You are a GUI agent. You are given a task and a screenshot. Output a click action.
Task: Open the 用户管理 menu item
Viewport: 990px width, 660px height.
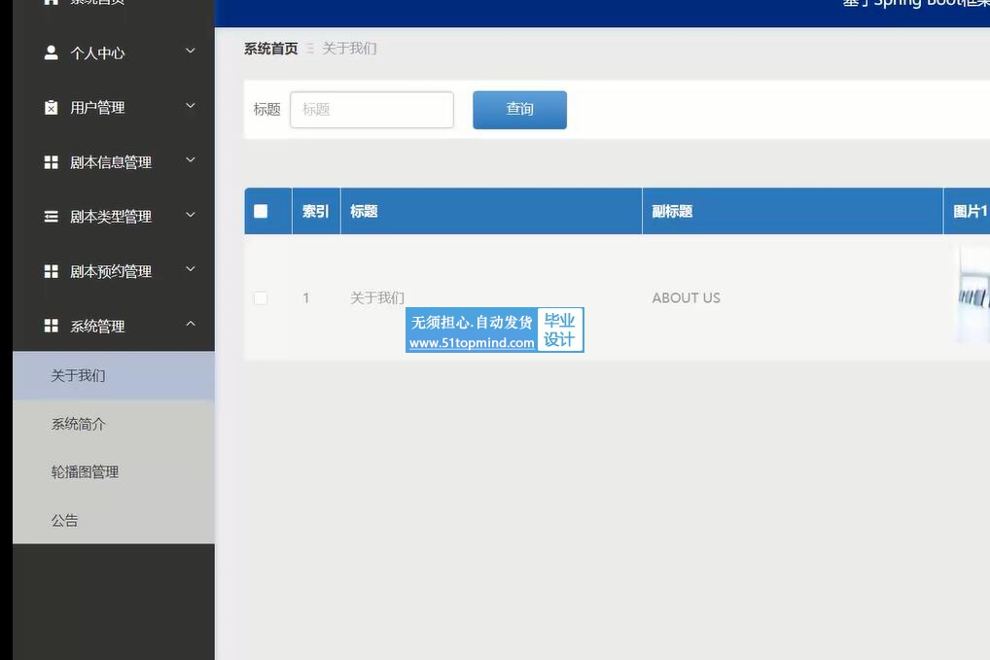(114, 107)
